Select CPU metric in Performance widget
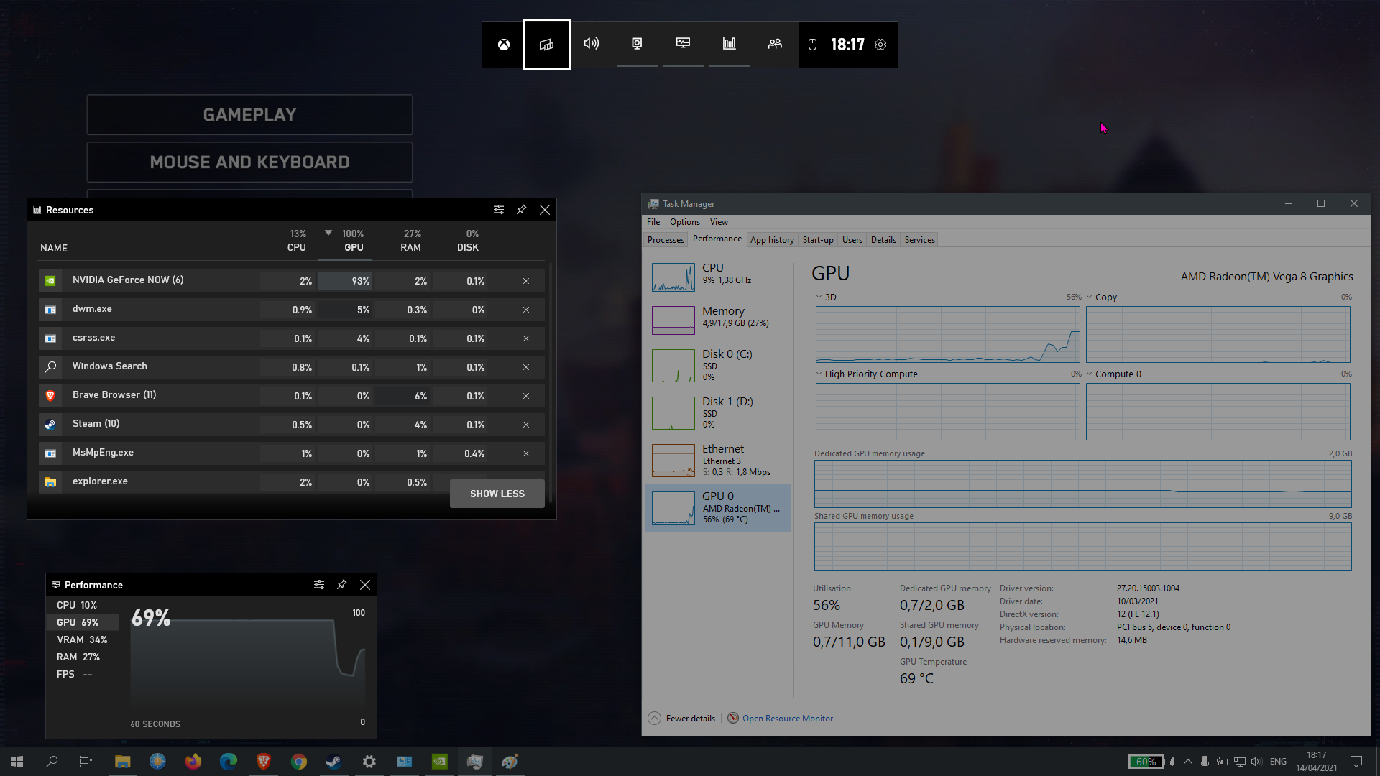 point(83,605)
